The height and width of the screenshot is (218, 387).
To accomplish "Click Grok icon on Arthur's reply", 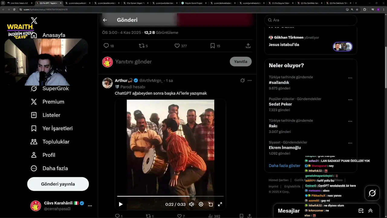I will coord(242,81).
